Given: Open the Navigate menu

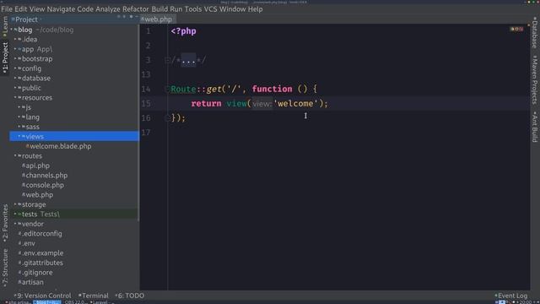Looking at the screenshot, I should [x=61, y=9].
